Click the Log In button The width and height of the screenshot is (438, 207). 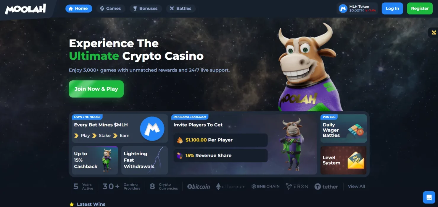point(392,9)
